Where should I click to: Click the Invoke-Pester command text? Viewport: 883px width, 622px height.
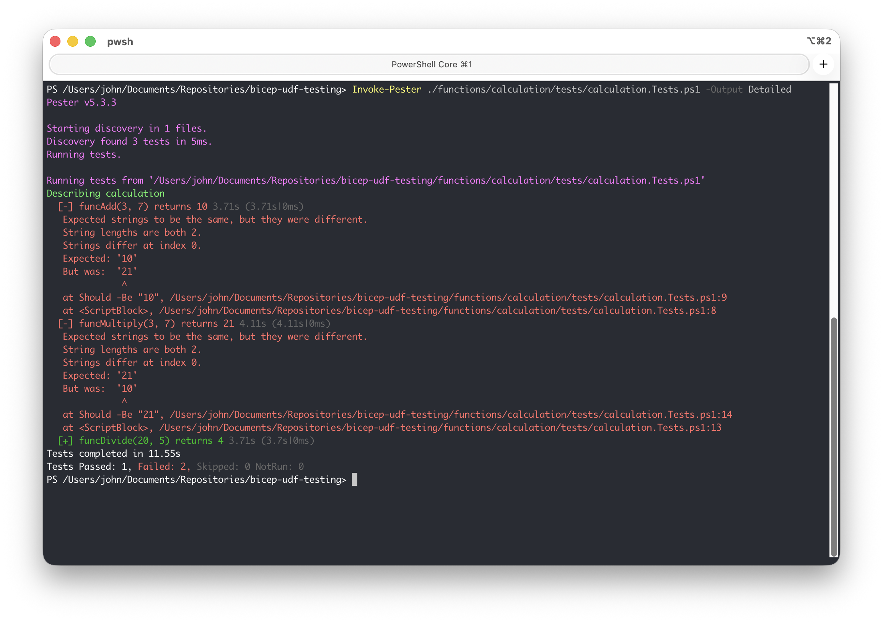[386, 90]
